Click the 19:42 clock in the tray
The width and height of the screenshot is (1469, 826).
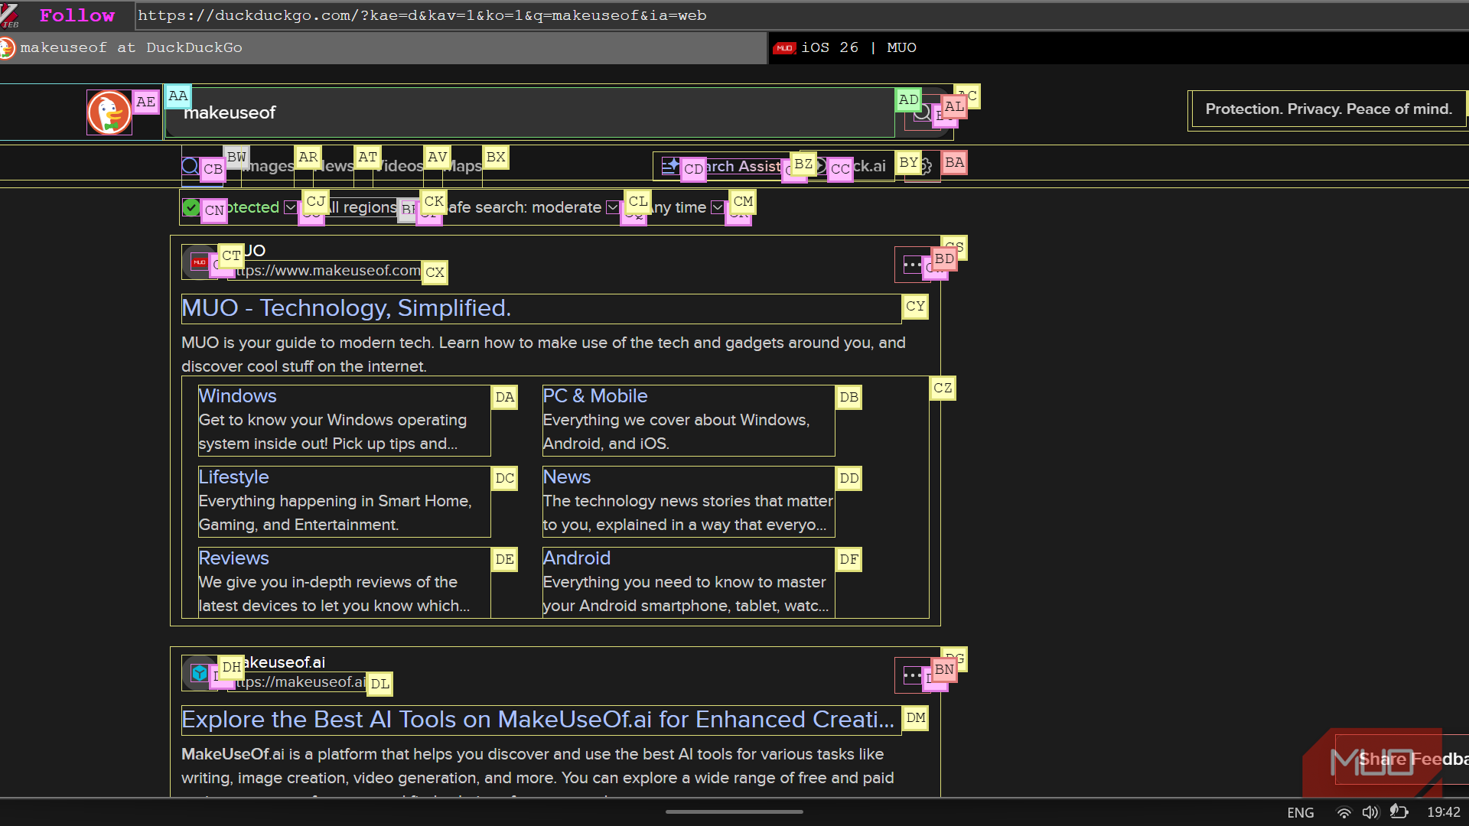(1444, 812)
